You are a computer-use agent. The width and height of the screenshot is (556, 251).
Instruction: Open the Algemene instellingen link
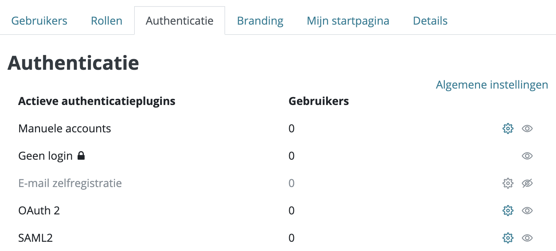pyautogui.click(x=492, y=85)
